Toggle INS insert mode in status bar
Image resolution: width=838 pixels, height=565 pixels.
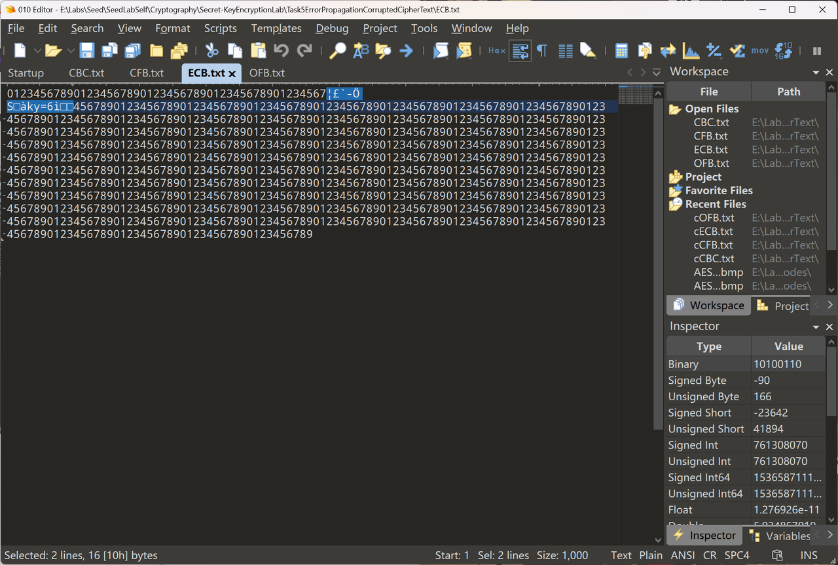pos(809,555)
